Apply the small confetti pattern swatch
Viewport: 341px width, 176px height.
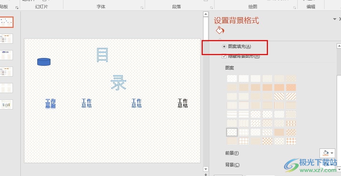tap(279, 114)
